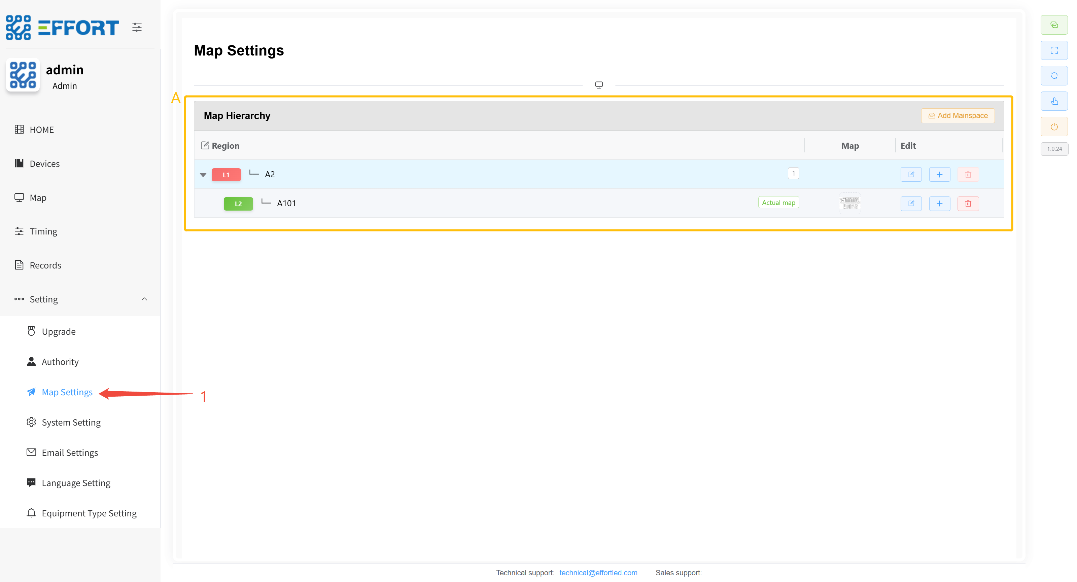Click the hand pointer icon in right toolbar
The image size is (1077, 582).
click(1054, 101)
